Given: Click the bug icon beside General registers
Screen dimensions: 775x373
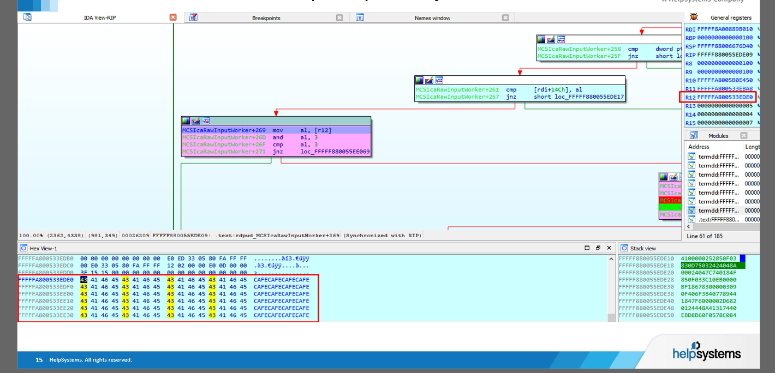Looking at the screenshot, I should 694,17.
